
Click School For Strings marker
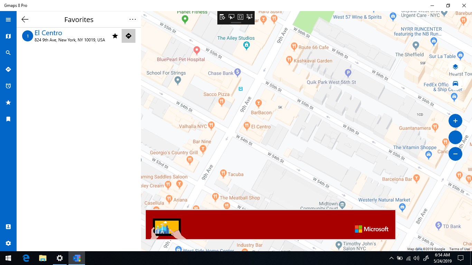178,81
